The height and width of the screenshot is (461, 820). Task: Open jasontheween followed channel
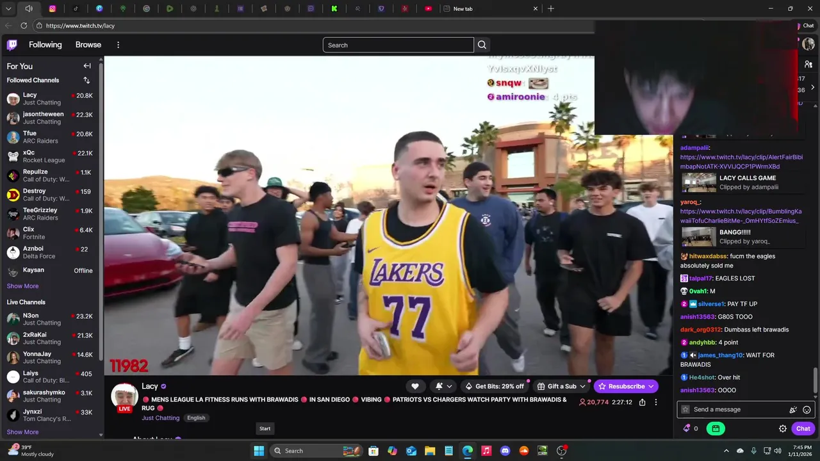[x=50, y=118]
